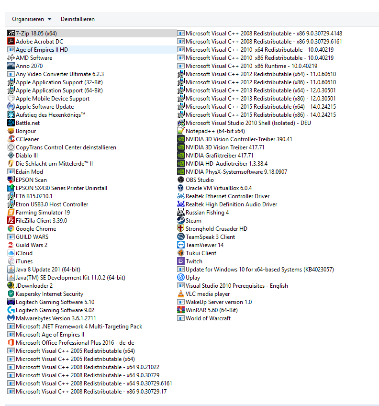The height and width of the screenshot is (406, 379).
Task: Select 'Aufstieg des Hexenkönigs' entry
Action: point(46,115)
